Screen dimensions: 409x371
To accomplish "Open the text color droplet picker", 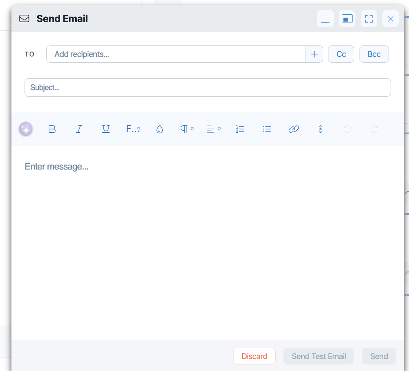I will click(x=160, y=129).
